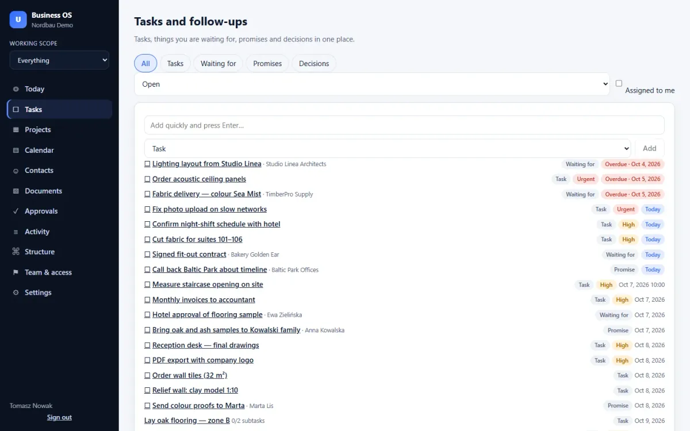Image resolution: width=690 pixels, height=431 pixels.
Task: Click the 0/2 subtasks label
Action: [x=248, y=421]
